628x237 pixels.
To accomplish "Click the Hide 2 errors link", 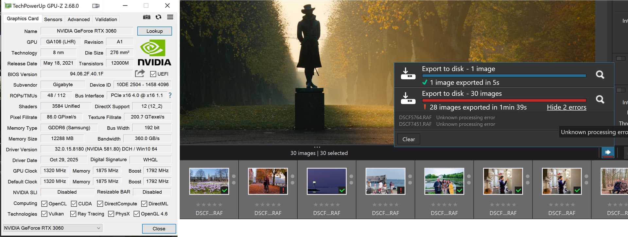I will click(x=566, y=107).
